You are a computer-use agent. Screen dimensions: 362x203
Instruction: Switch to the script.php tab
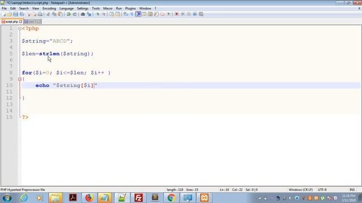(x=11, y=21)
